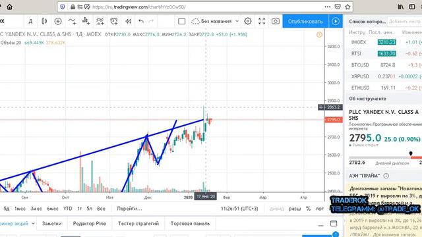The image size is (422, 237).
Task: Select the YTD time range
Action: click(67, 209)
